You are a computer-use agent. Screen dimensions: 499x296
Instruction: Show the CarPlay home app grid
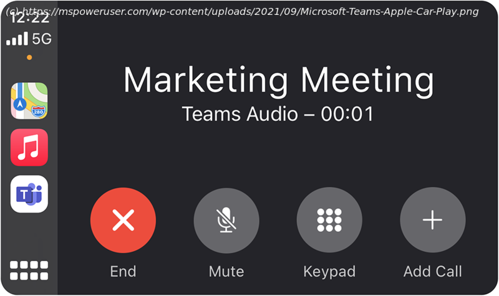click(x=29, y=270)
